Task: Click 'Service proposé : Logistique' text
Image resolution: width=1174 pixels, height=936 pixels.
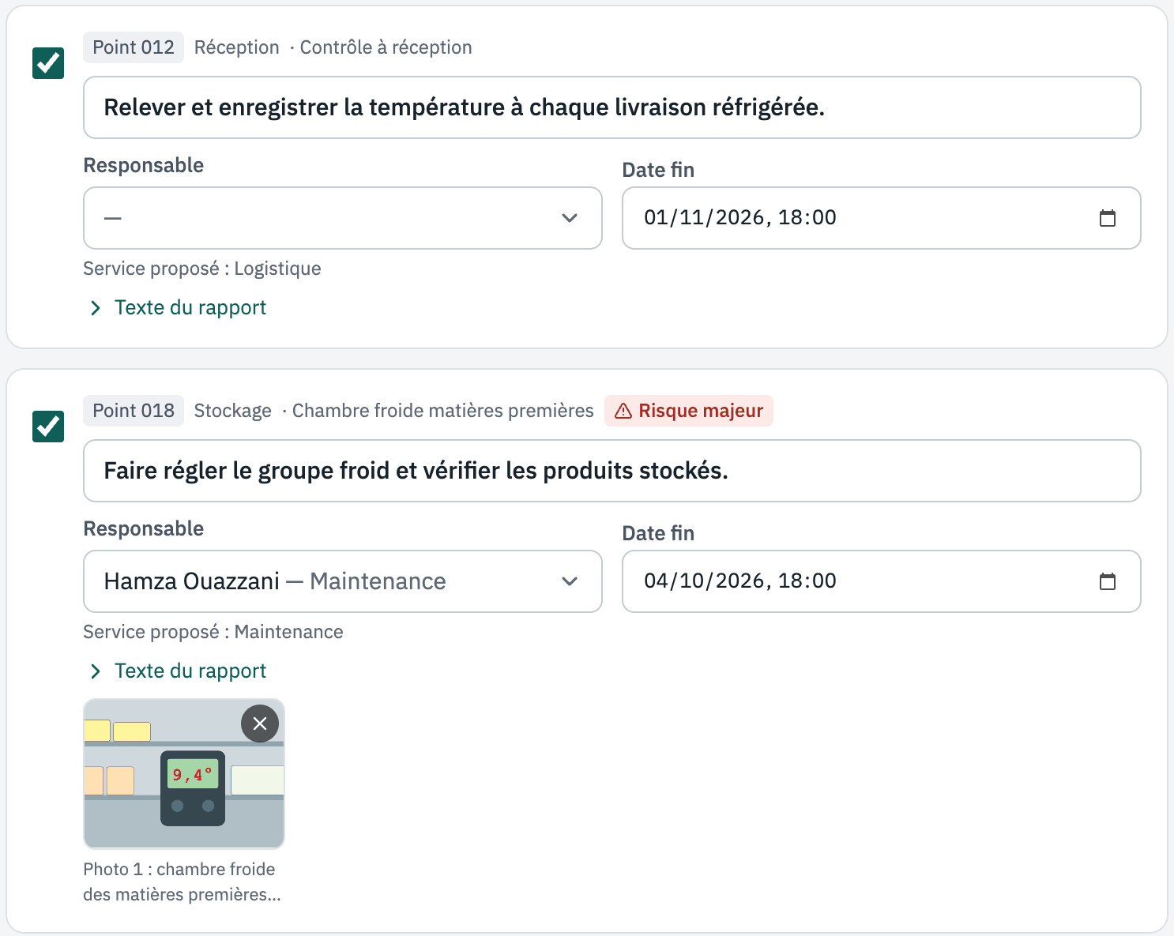Action: 202,269
